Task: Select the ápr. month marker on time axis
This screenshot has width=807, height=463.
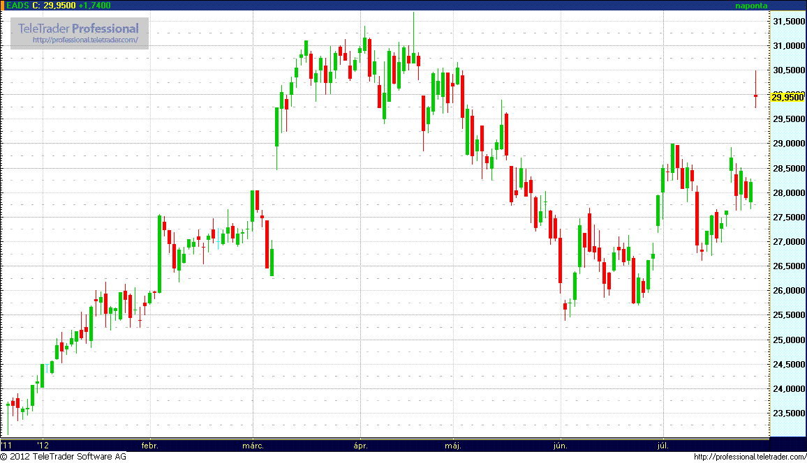Action: tap(360, 445)
